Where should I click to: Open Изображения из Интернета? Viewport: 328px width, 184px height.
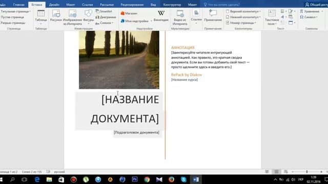72,17
